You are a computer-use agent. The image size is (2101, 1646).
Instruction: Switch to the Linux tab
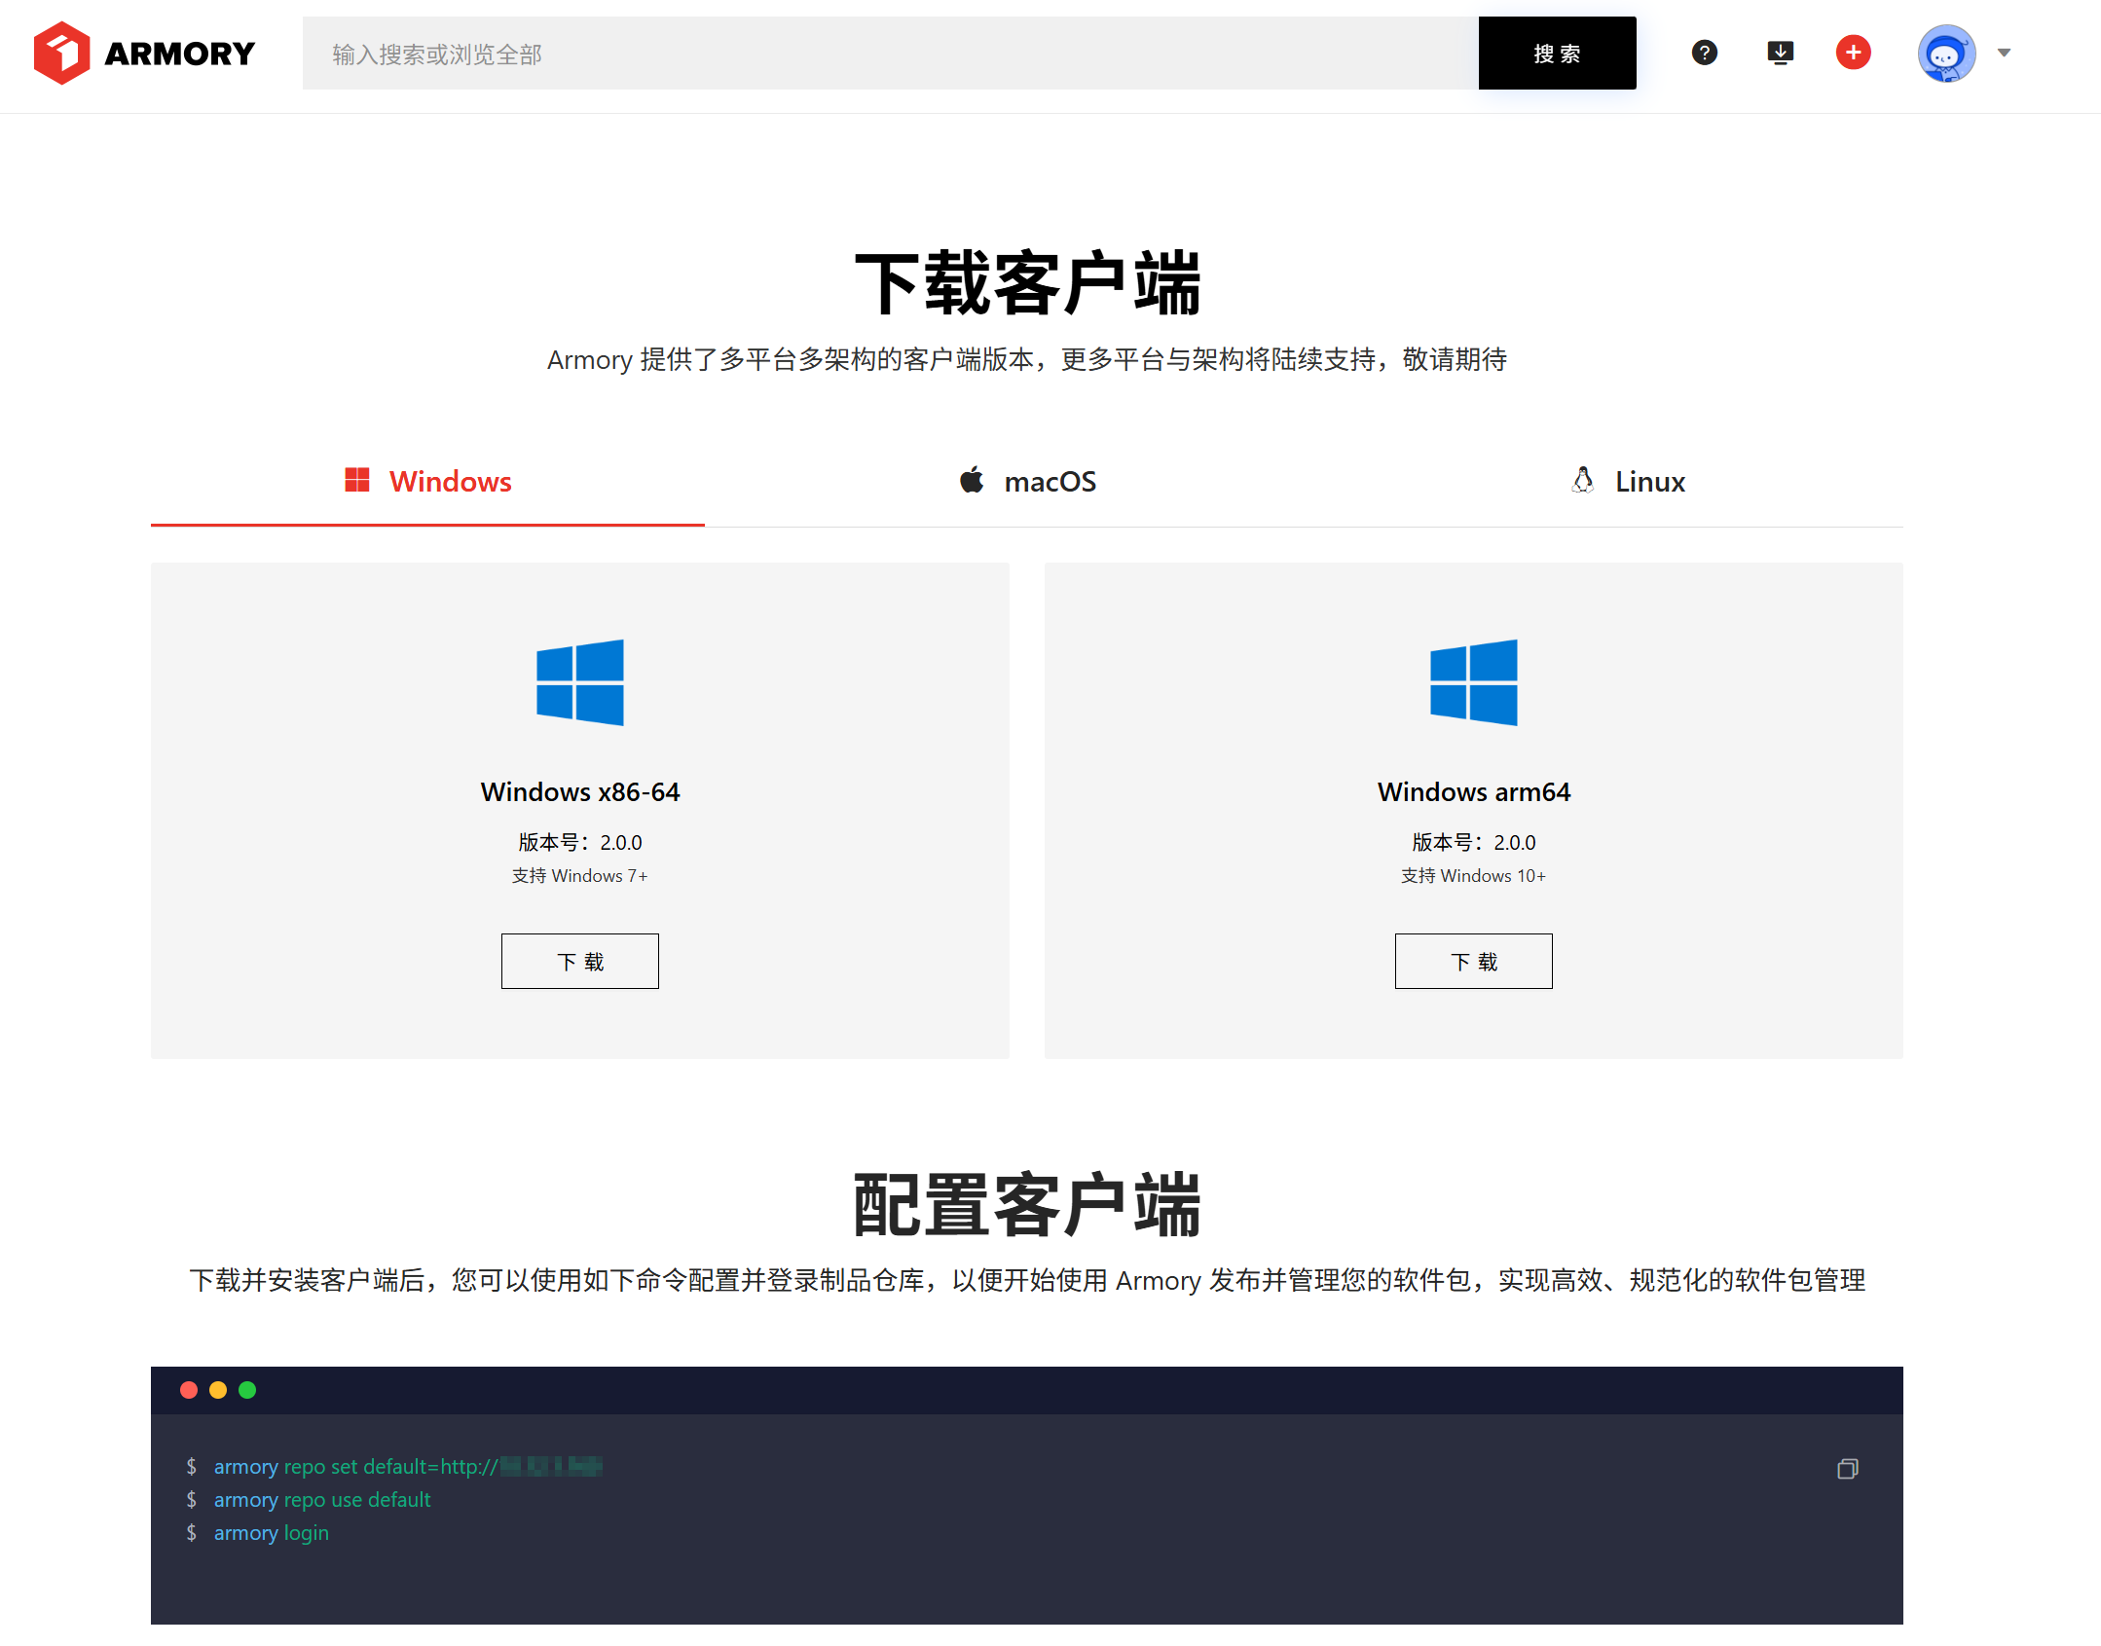click(x=1628, y=482)
